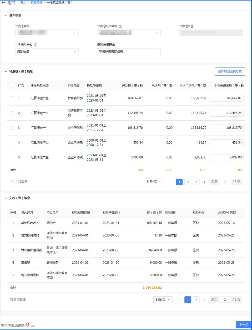Check the row 1 教育费附加 checkbox
252x330 pixels.
[x=12, y=98]
